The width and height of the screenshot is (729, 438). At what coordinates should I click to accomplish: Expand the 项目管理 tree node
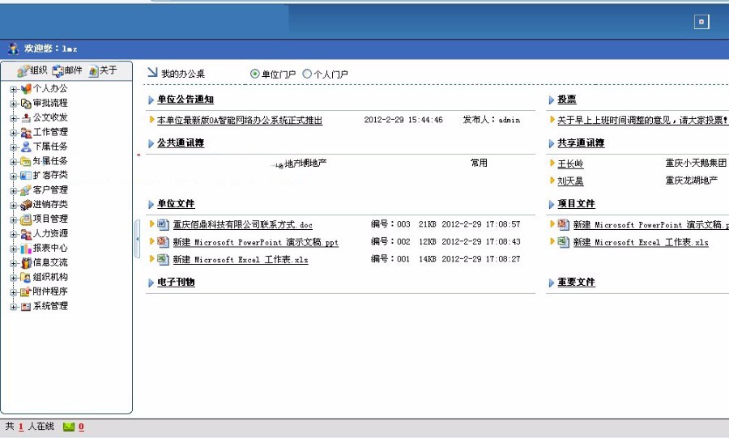click(14, 219)
